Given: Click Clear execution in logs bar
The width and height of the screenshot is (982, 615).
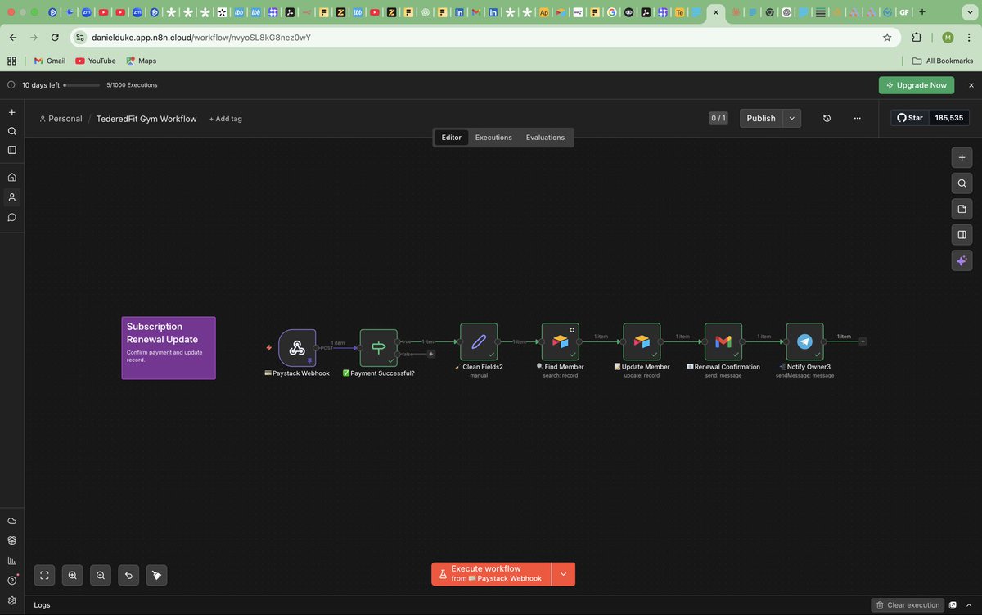Looking at the screenshot, I should pos(908,605).
